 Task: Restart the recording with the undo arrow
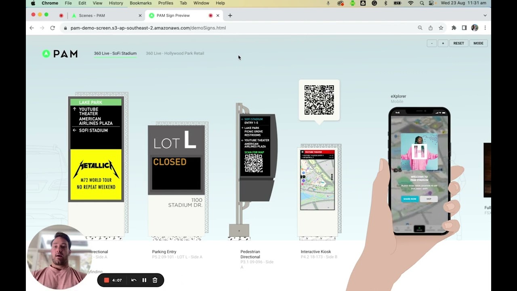click(x=134, y=280)
